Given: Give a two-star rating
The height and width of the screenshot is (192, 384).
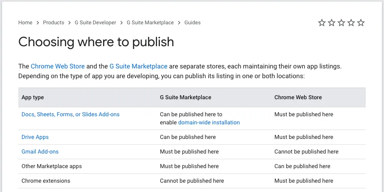Looking at the screenshot, I should click(x=332, y=23).
